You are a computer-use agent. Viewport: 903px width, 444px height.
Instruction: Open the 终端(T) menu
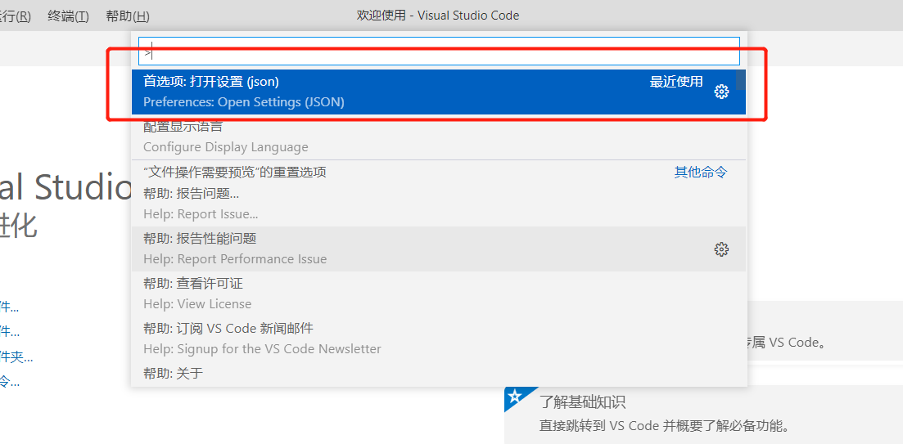click(68, 16)
